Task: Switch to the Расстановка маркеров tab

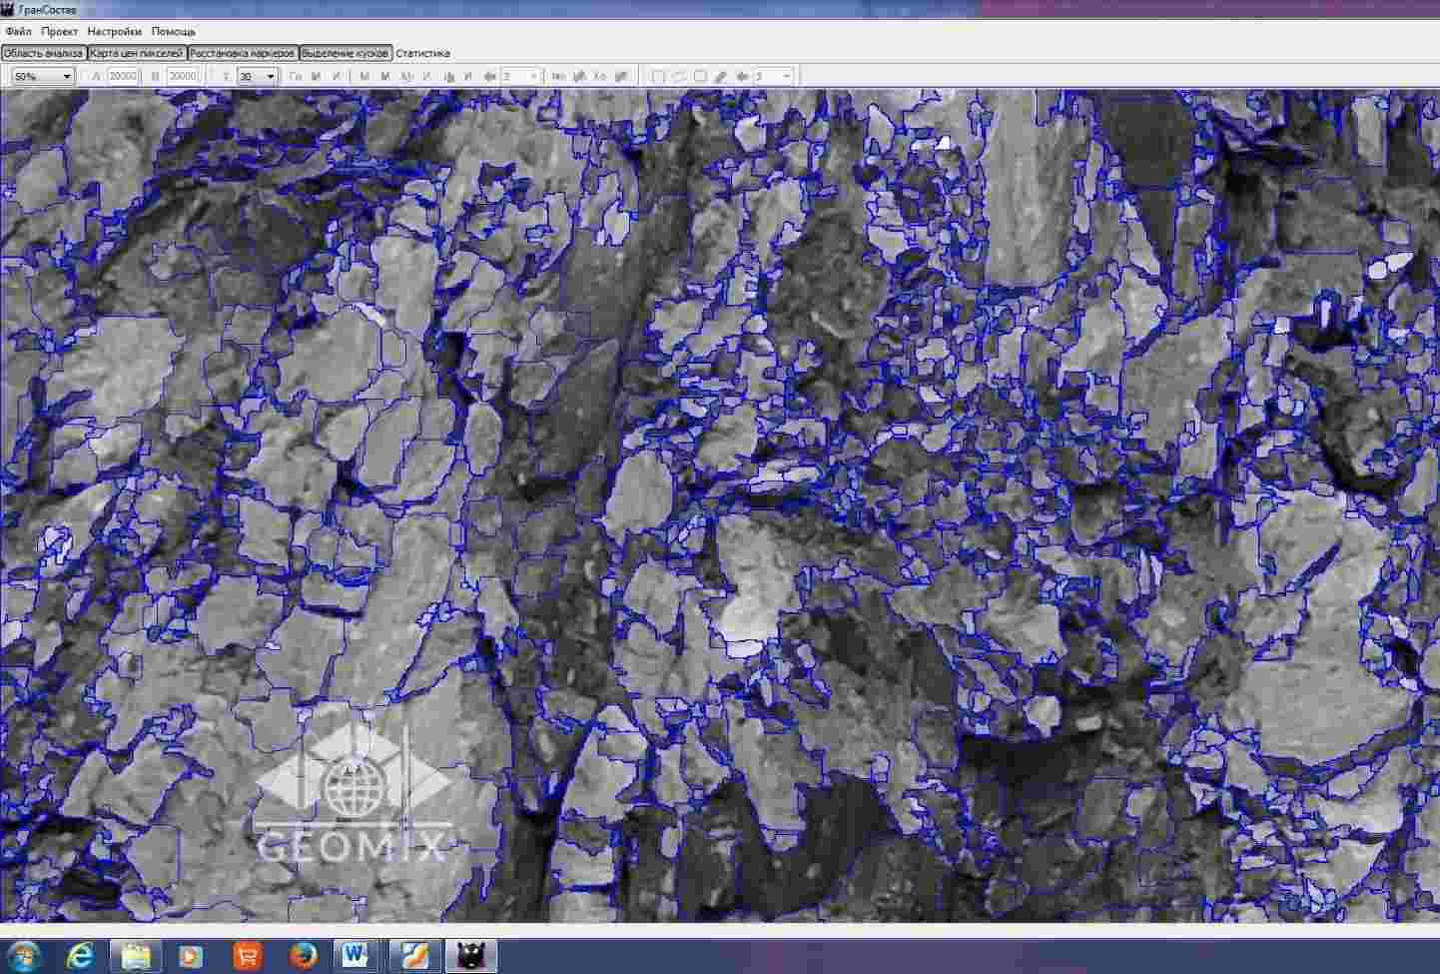Action: click(243, 53)
